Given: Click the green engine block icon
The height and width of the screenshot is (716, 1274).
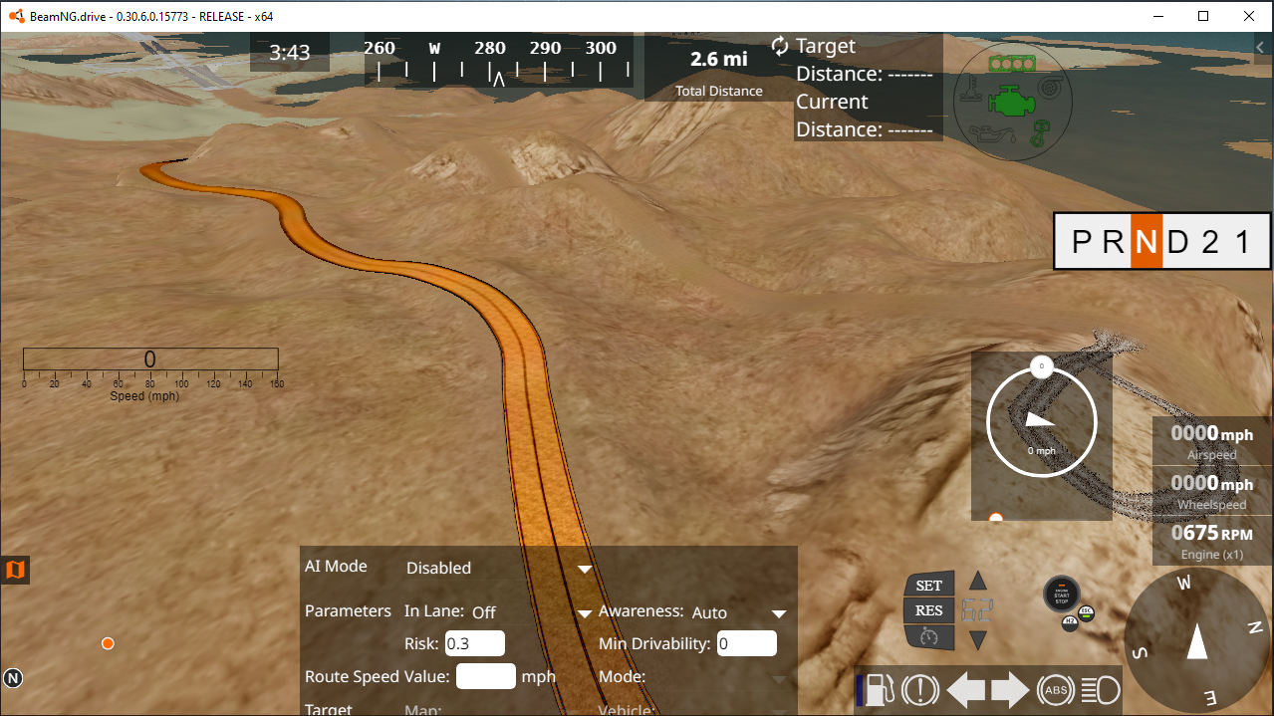Looking at the screenshot, I should tap(1010, 100).
